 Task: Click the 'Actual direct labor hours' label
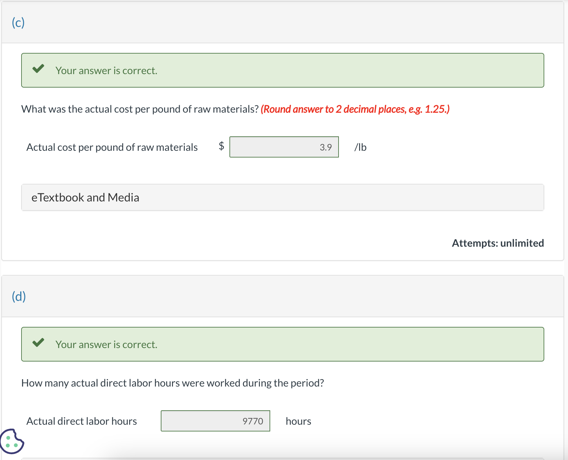(82, 421)
